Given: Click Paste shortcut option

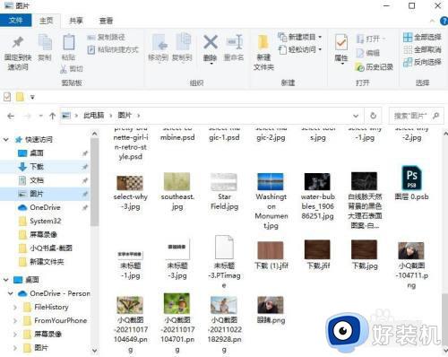Looking at the screenshot, I should click(x=113, y=49).
